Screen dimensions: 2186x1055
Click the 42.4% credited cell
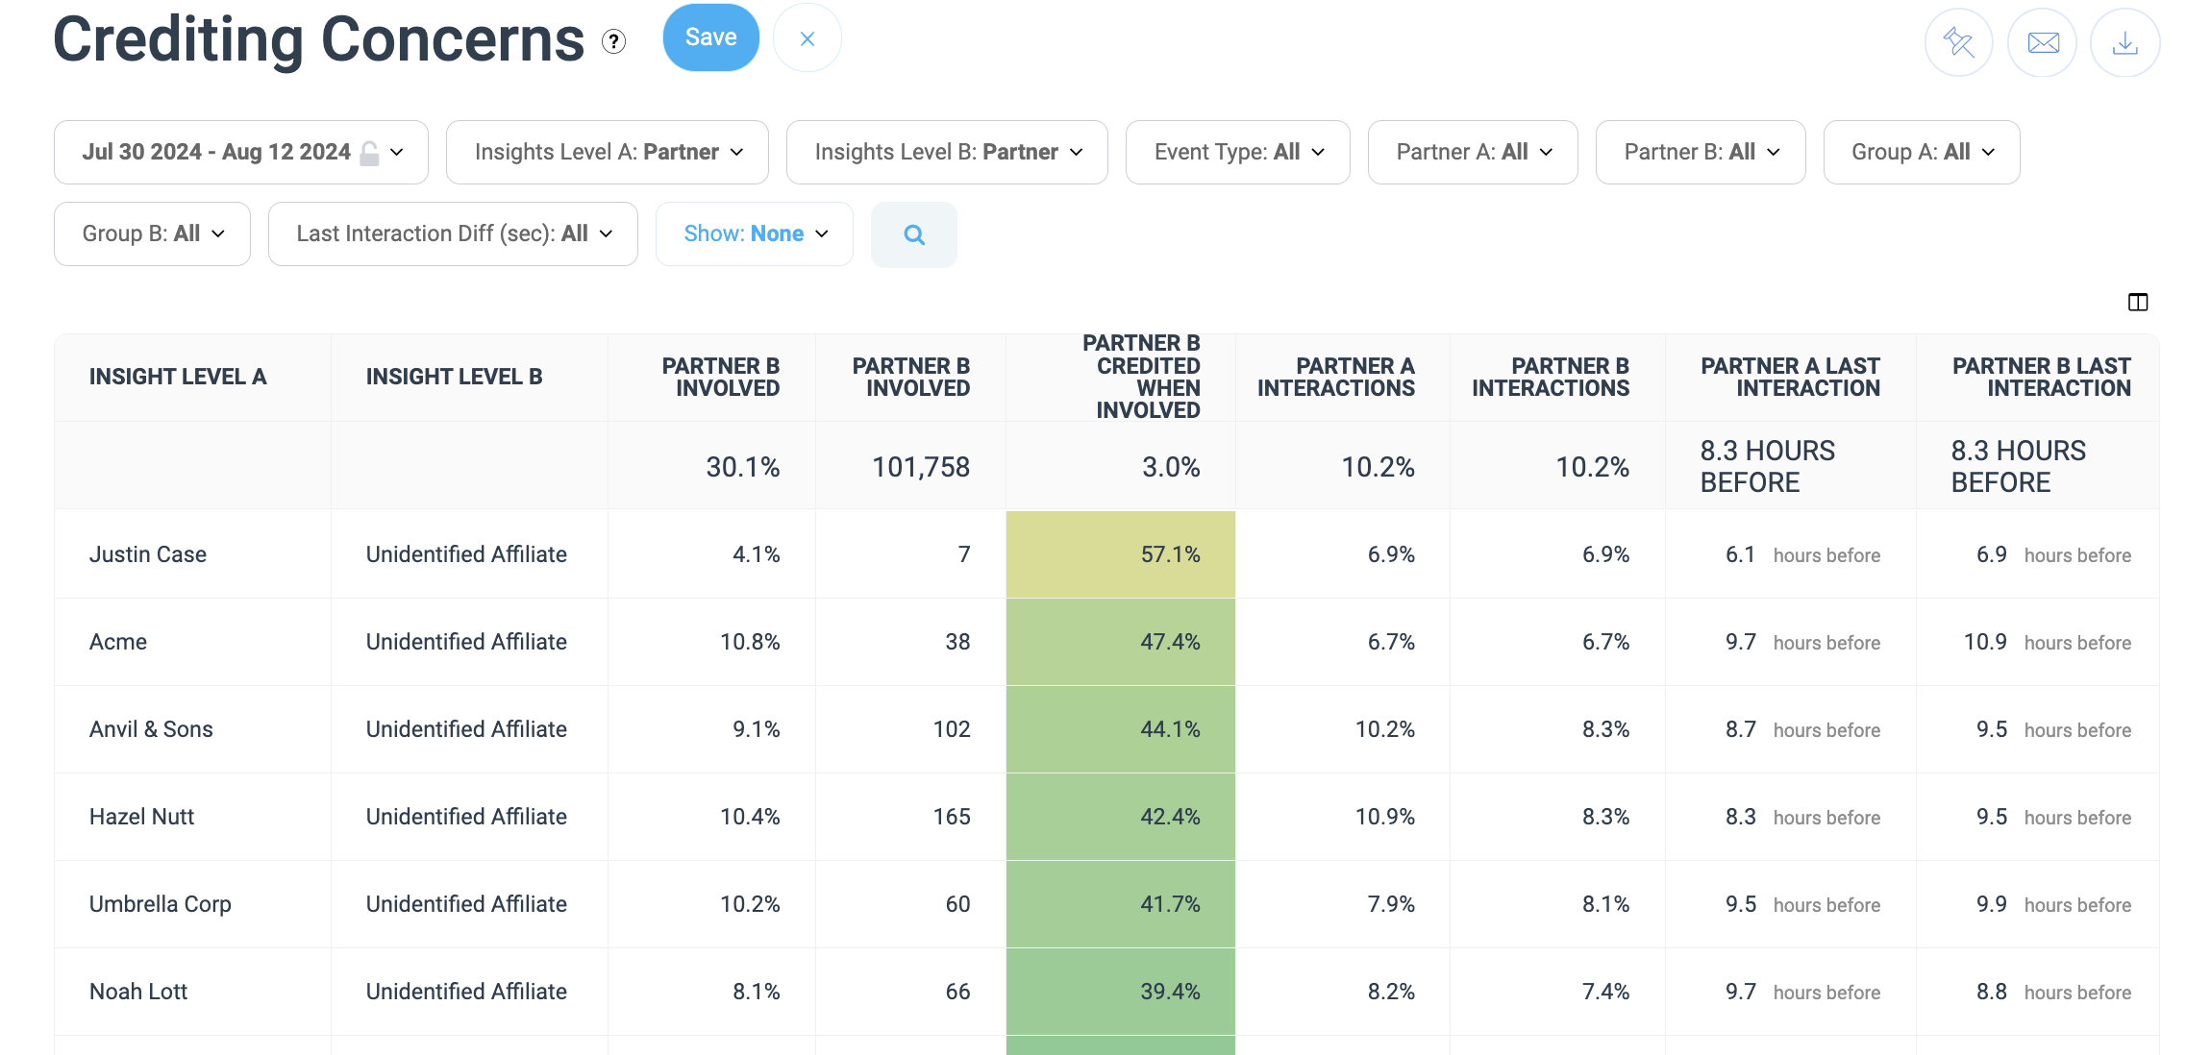click(x=1121, y=817)
